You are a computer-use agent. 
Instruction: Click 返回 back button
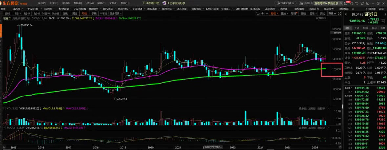click(381, 9)
